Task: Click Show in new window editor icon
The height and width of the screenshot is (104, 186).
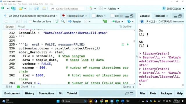Action: coord(17,21)
